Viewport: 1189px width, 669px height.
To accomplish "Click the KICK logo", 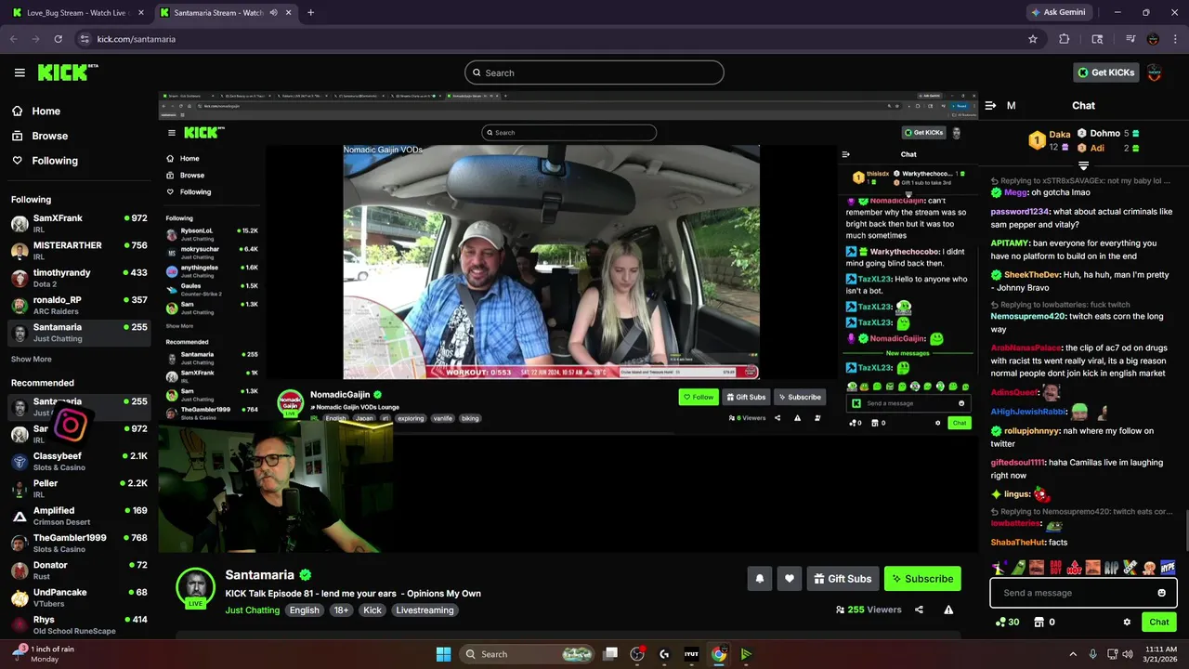I will click(x=68, y=72).
